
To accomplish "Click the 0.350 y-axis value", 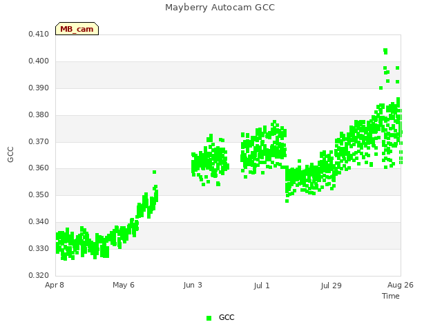I will point(39,194).
